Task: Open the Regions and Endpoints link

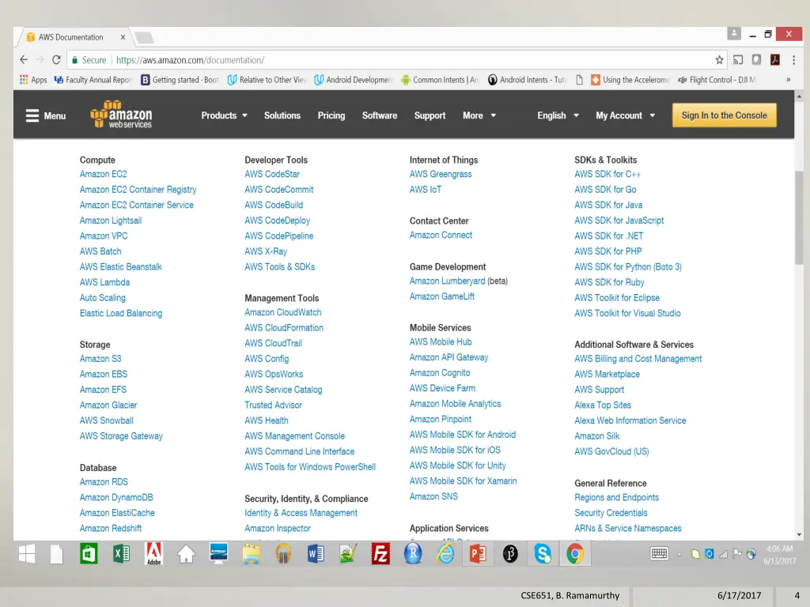Action: click(617, 498)
